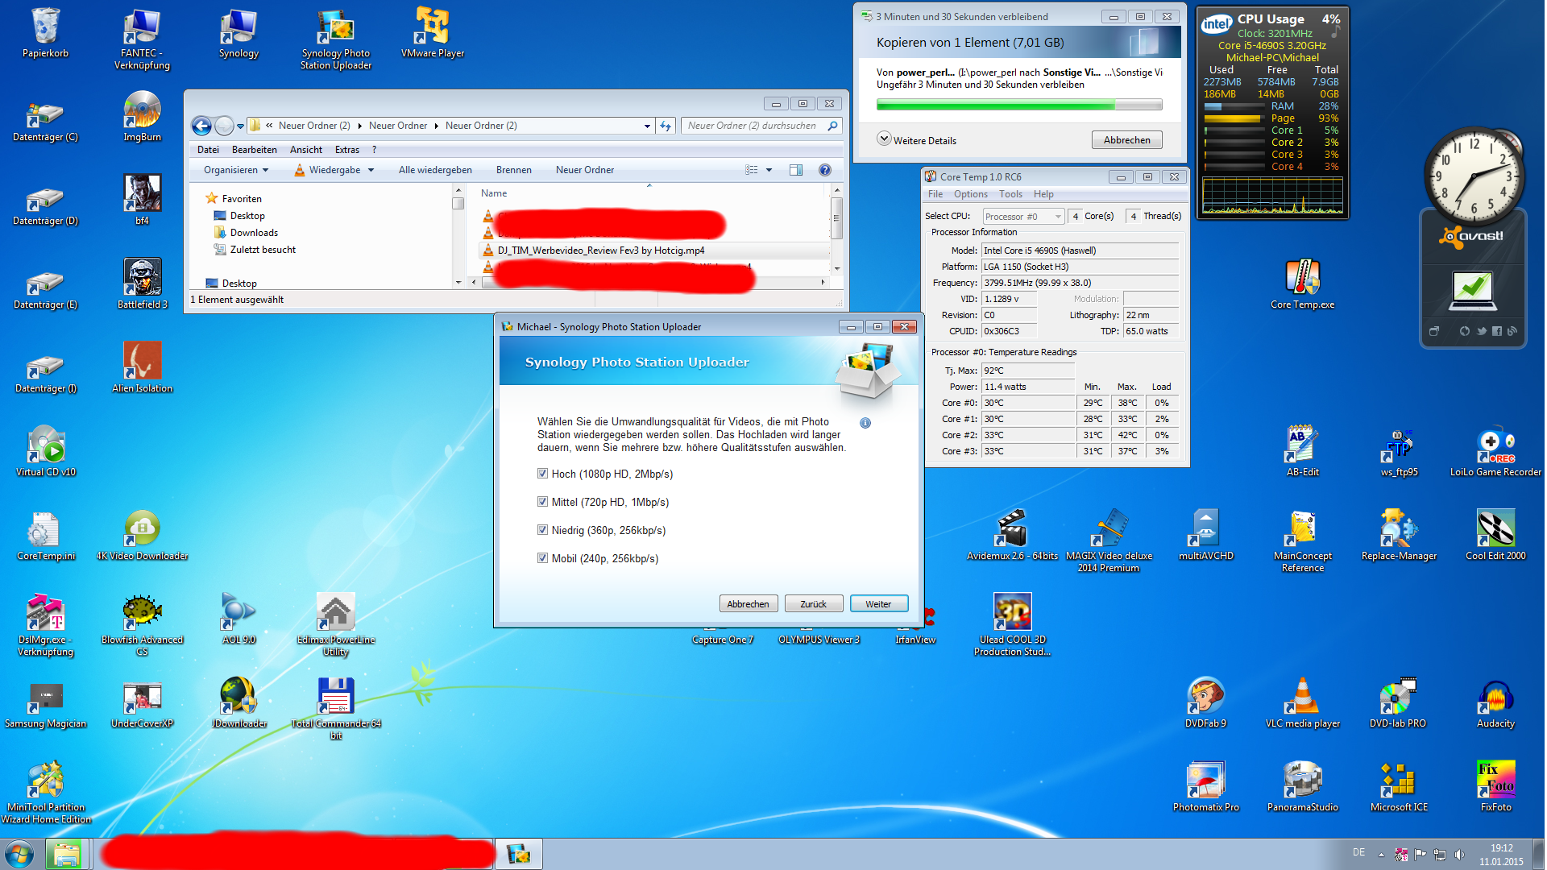Image resolution: width=1547 pixels, height=870 pixels.
Task: Click Abbrechen in the copy dialog
Action: click(1126, 140)
